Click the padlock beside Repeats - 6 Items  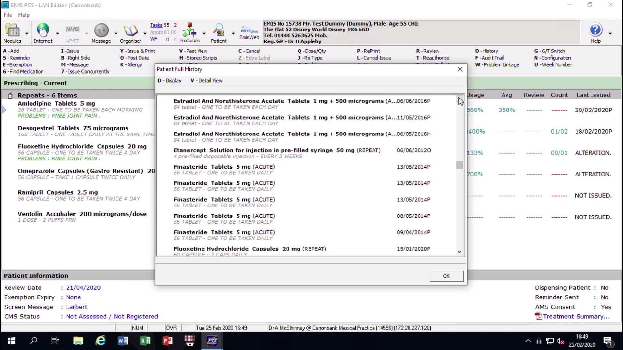point(10,95)
